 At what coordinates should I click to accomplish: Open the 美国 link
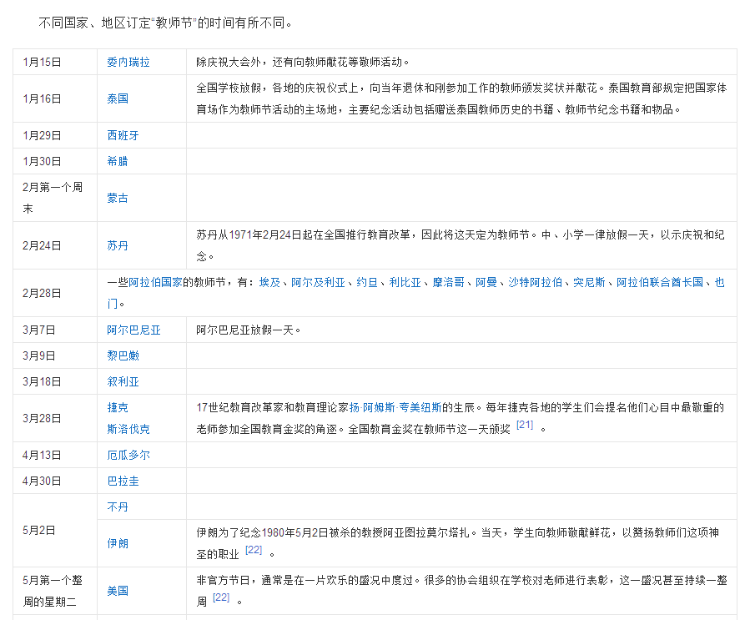coord(117,590)
